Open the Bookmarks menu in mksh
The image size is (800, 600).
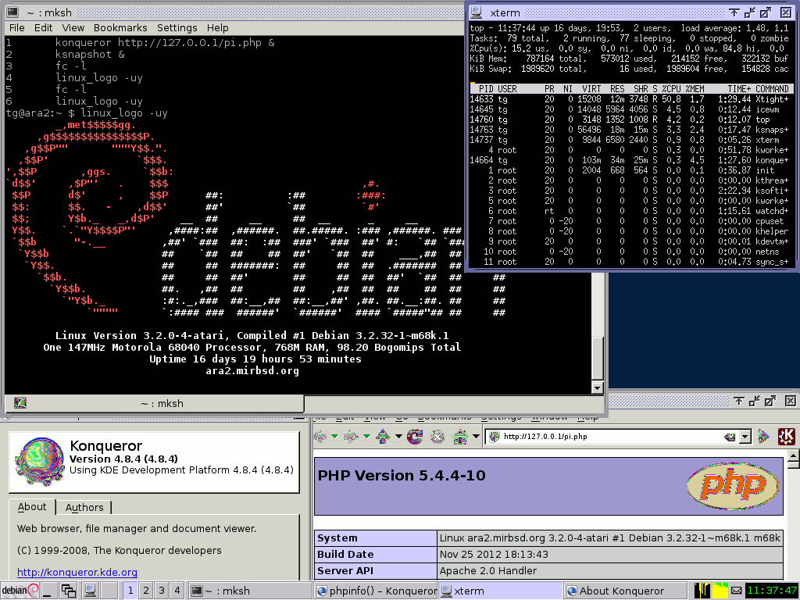[120, 27]
